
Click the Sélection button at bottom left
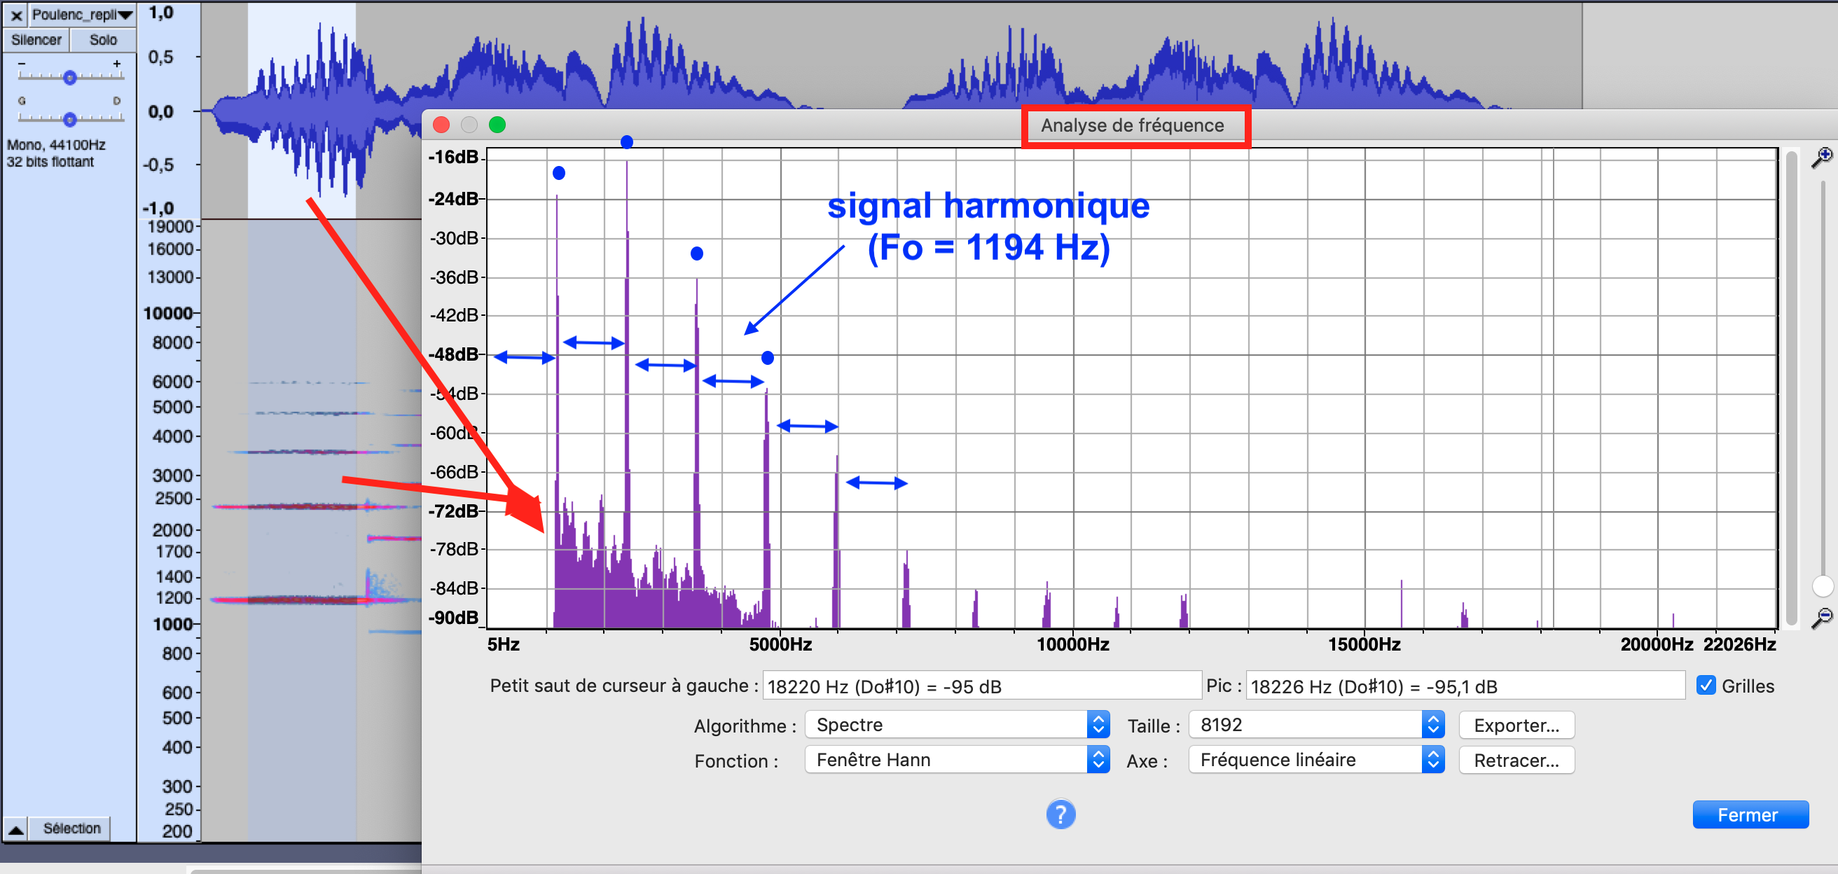[70, 828]
